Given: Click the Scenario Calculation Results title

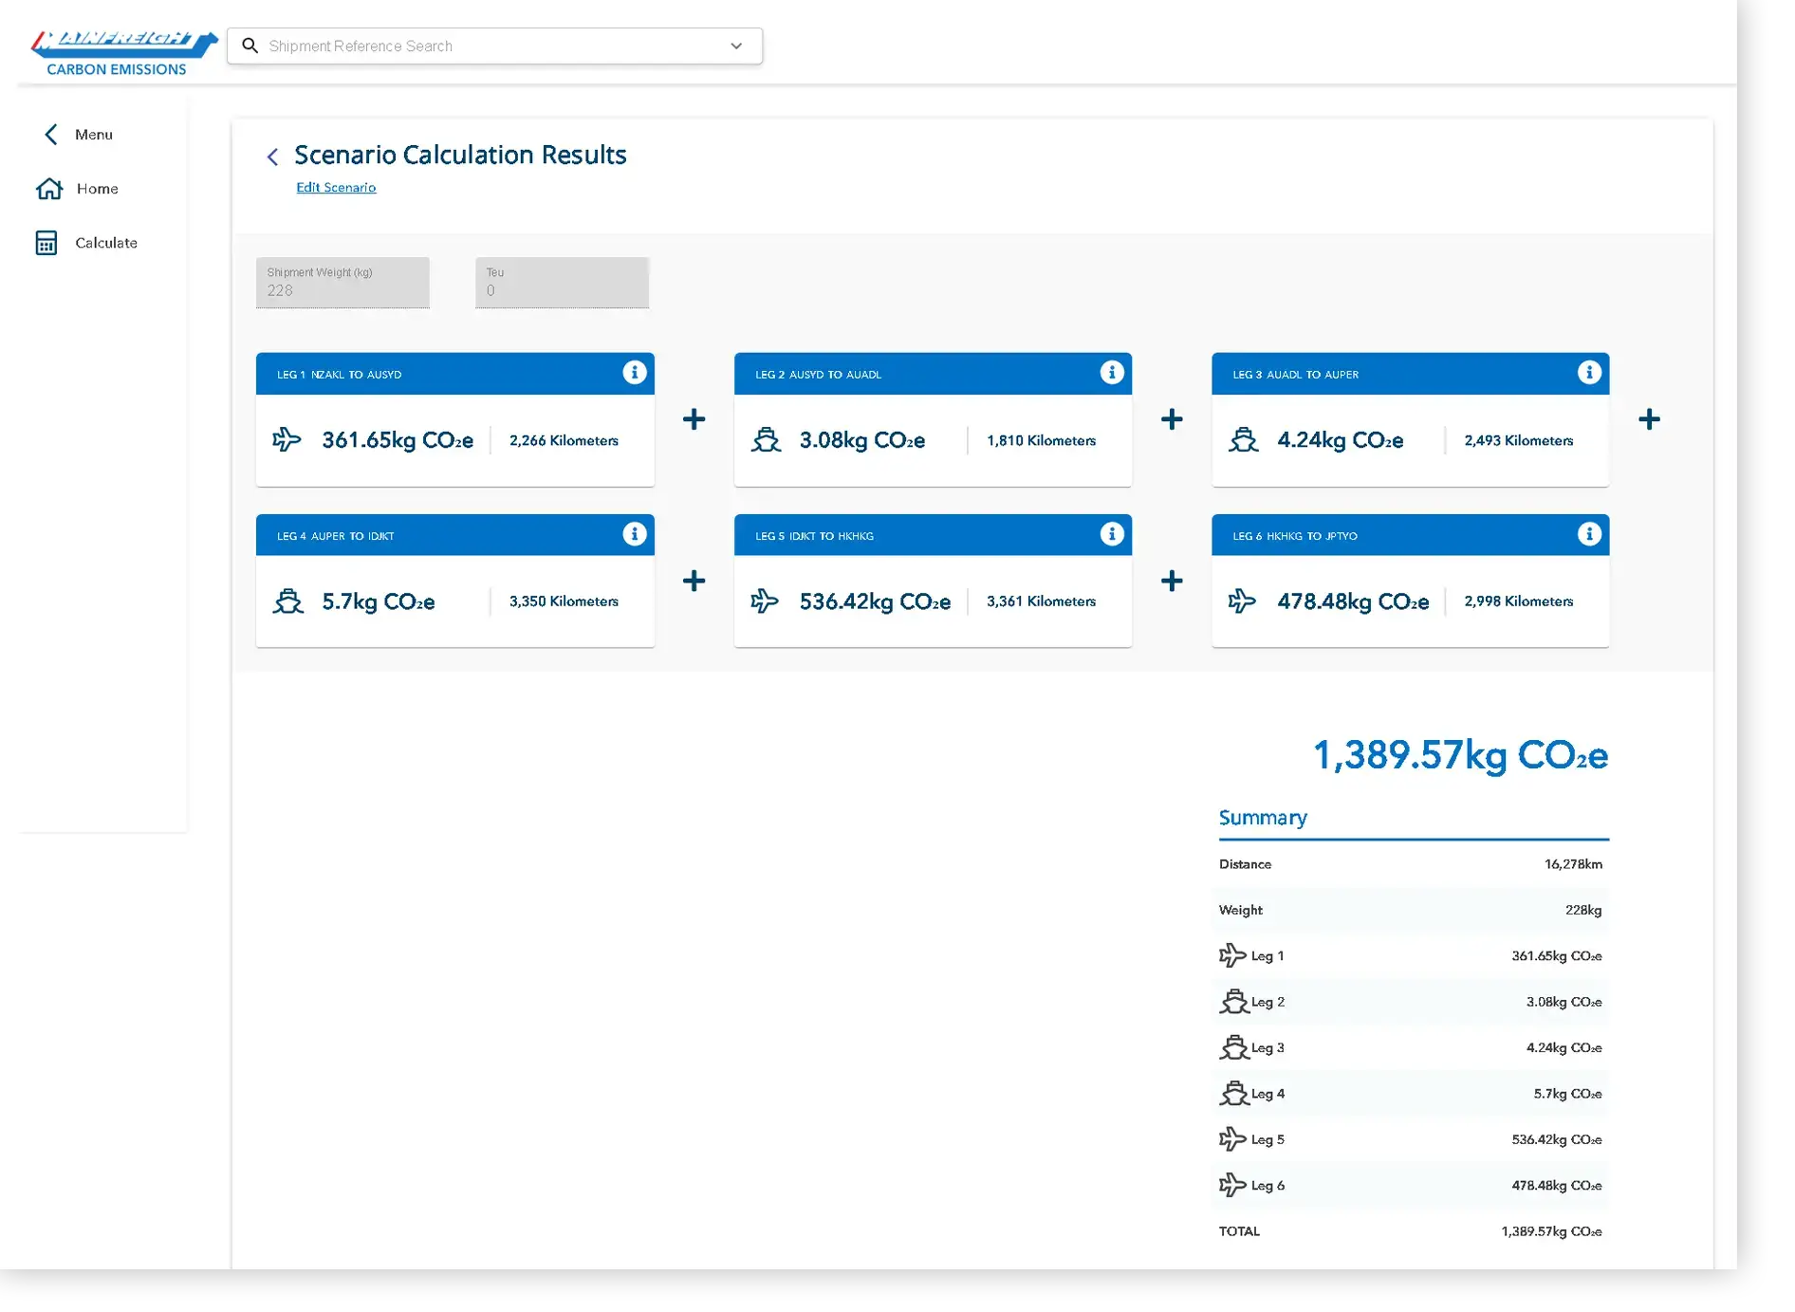Looking at the screenshot, I should (460, 155).
